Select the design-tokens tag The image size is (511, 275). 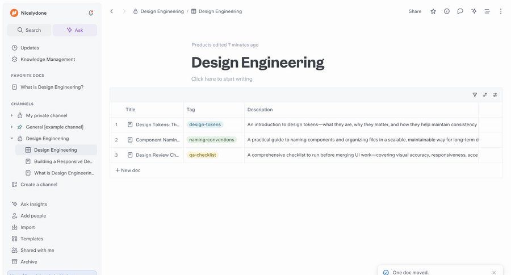coord(205,124)
